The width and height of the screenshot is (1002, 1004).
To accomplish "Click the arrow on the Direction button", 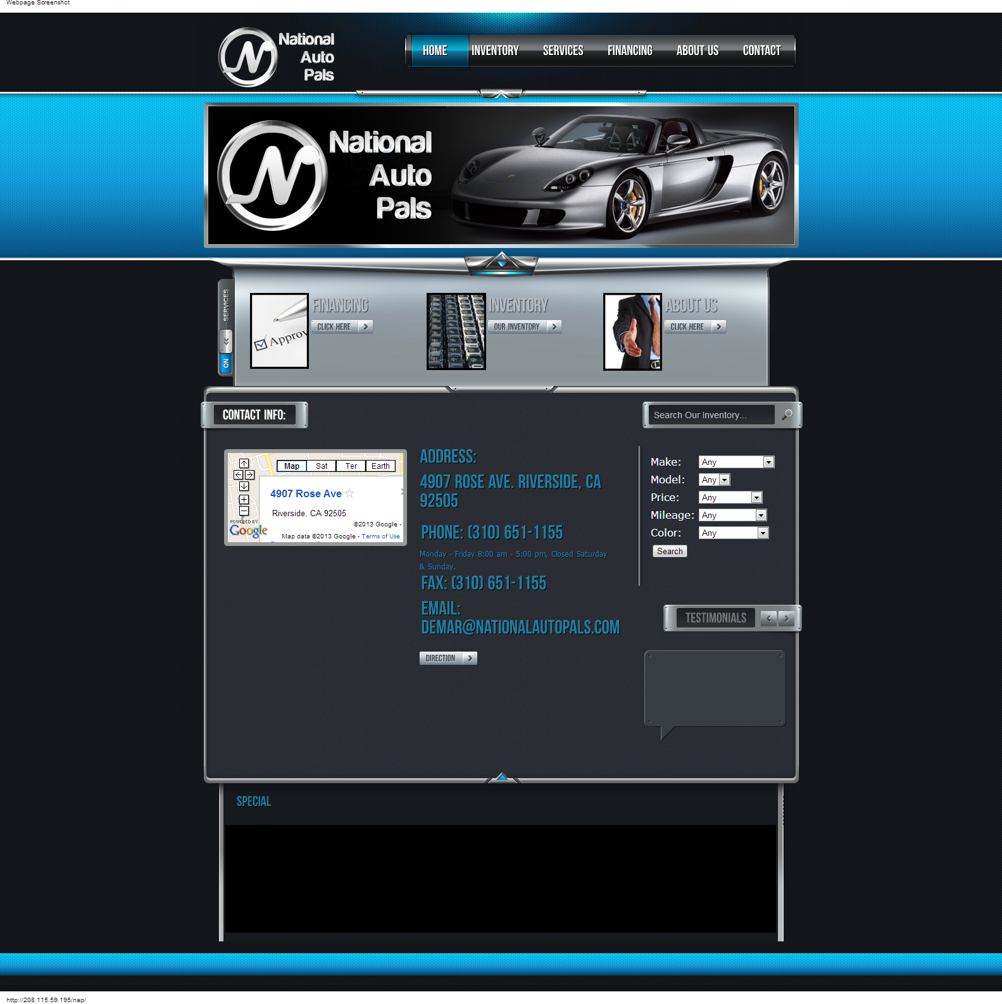I will pos(470,658).
